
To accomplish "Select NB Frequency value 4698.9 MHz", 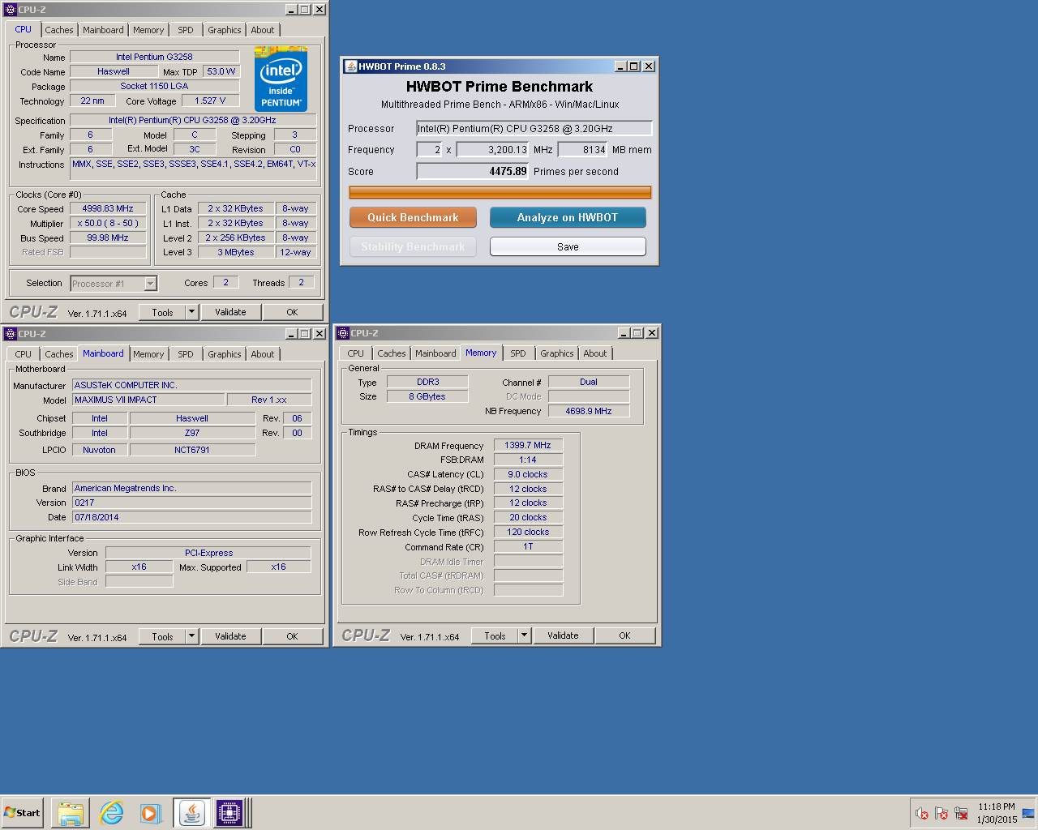I will point(589,411).
